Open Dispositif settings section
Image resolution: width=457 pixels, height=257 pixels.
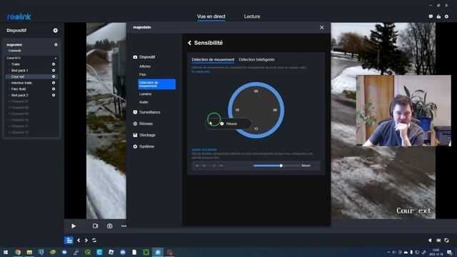(144, 57)
